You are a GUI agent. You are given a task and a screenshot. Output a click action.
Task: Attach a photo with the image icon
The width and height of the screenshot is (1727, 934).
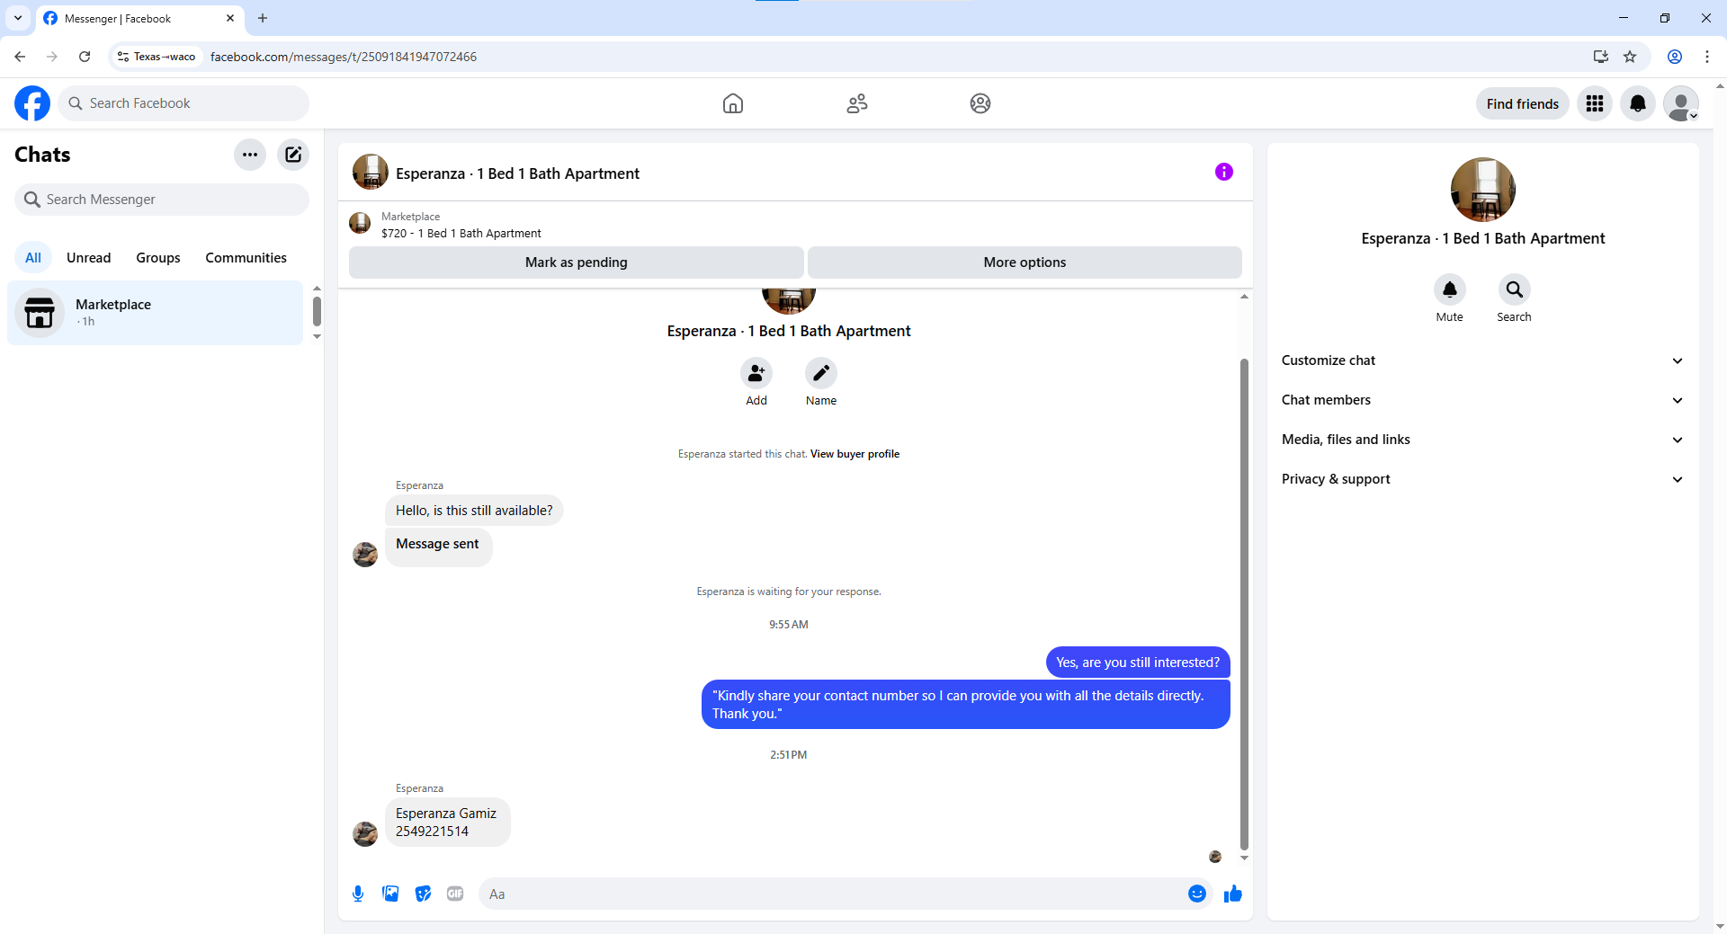tap(390, 894)
